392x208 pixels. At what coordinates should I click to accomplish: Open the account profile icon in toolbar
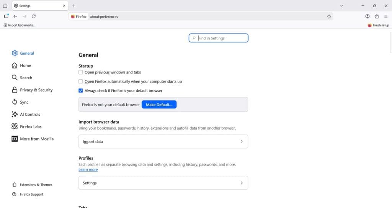coord(367,16)
